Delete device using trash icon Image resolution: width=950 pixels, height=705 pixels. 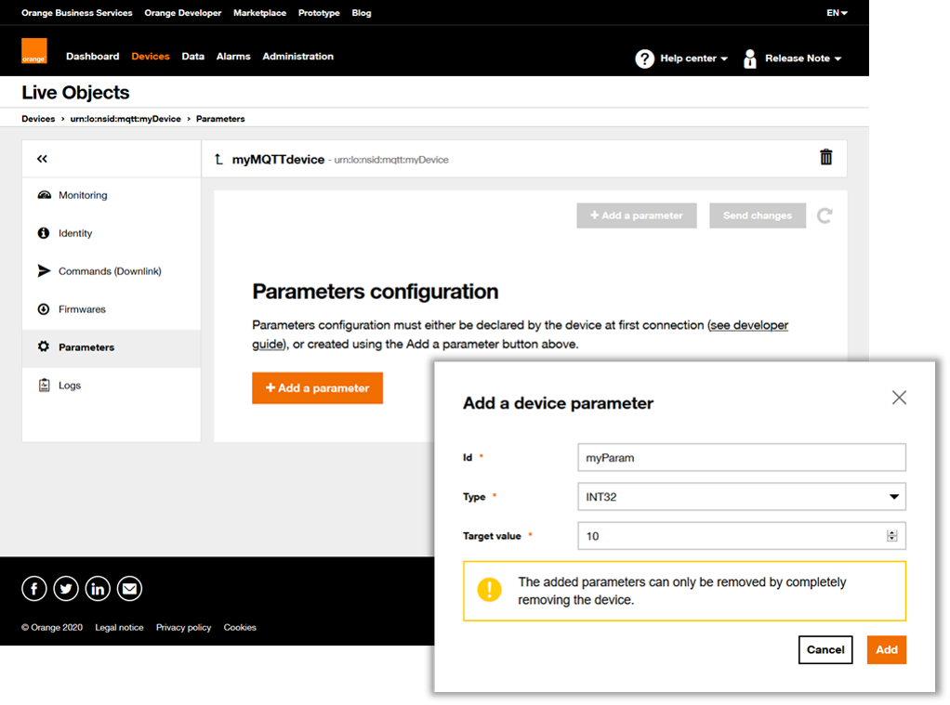[825, 158]
